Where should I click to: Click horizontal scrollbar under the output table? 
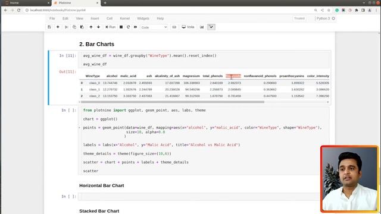click(x=172, y=102)
